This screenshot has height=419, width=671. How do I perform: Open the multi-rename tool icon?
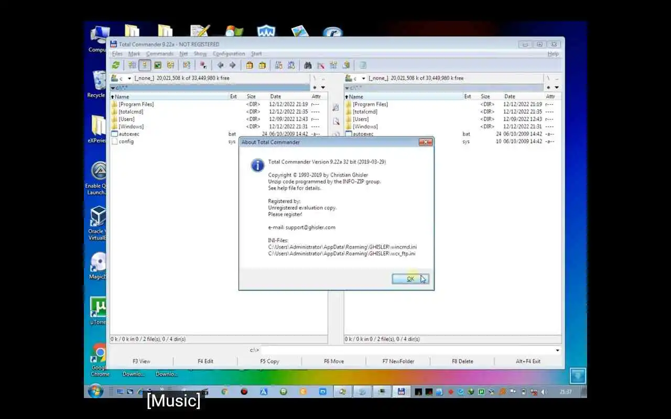tap(320, 65)
